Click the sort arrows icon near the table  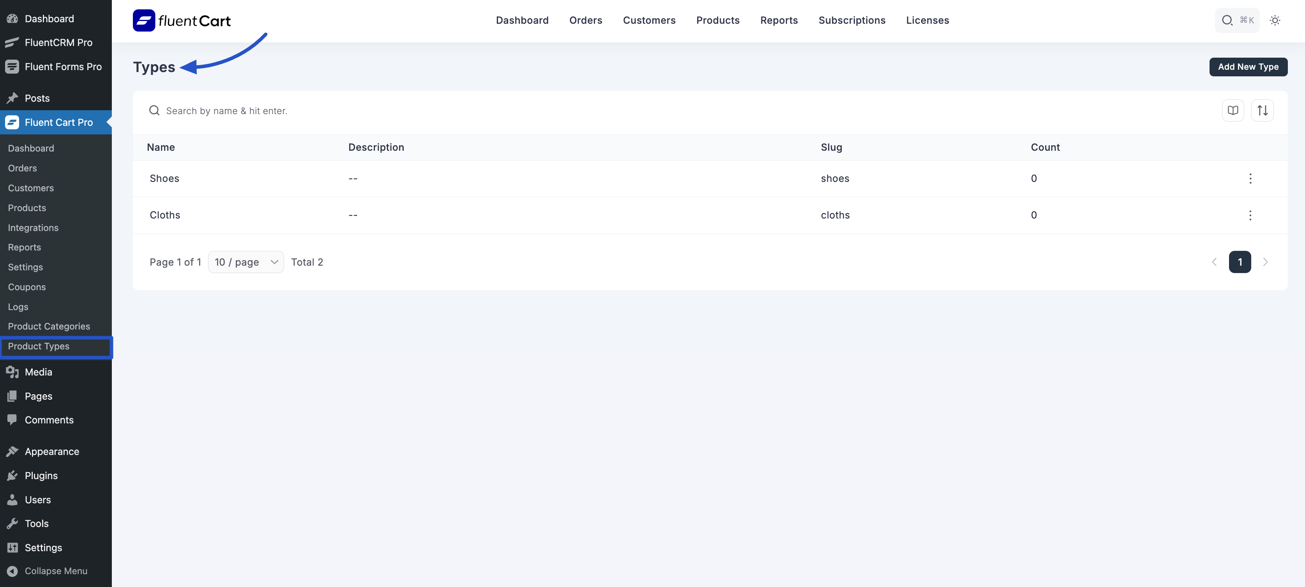1263,110
